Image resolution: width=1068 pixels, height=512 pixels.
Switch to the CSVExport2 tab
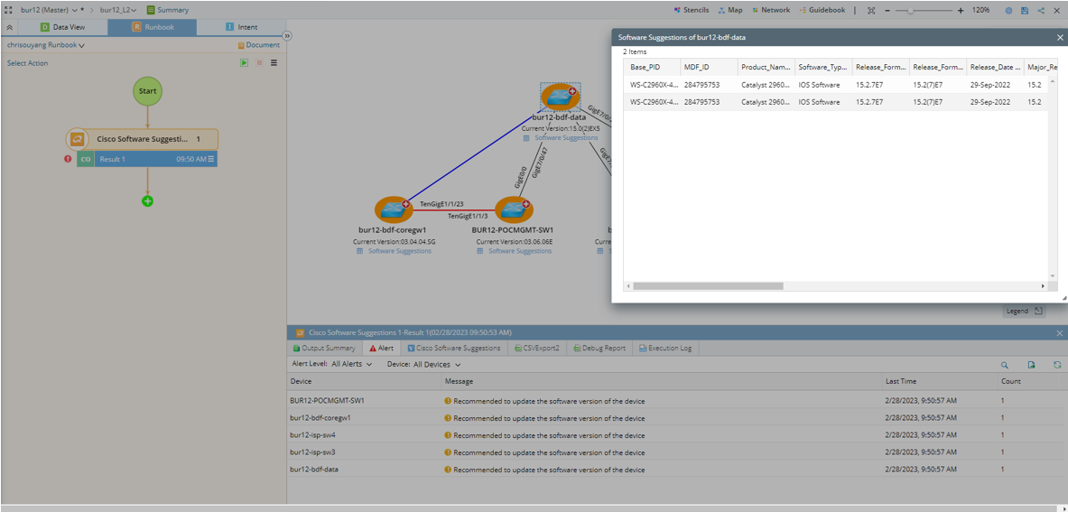(x=535, y=348)
